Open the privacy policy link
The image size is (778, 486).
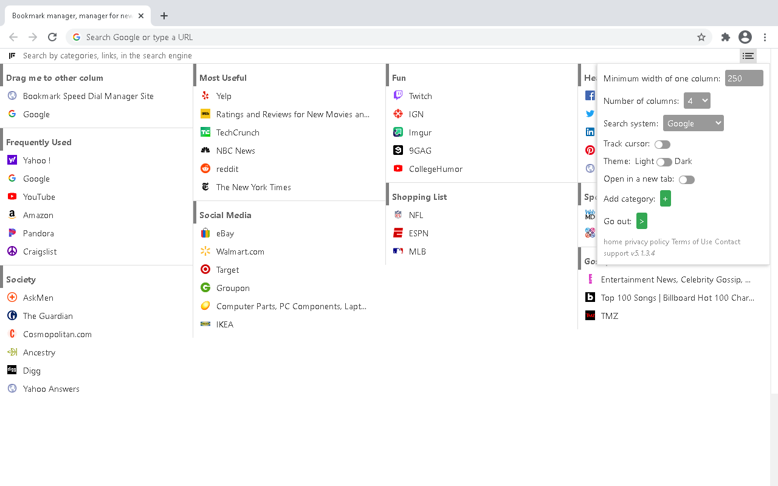[x=647, y=242]
